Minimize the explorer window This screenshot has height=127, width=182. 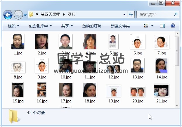pos(153,3)
